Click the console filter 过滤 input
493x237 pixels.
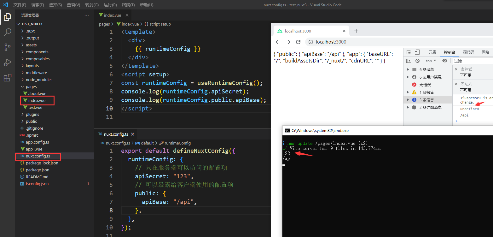tap(473, 61)
